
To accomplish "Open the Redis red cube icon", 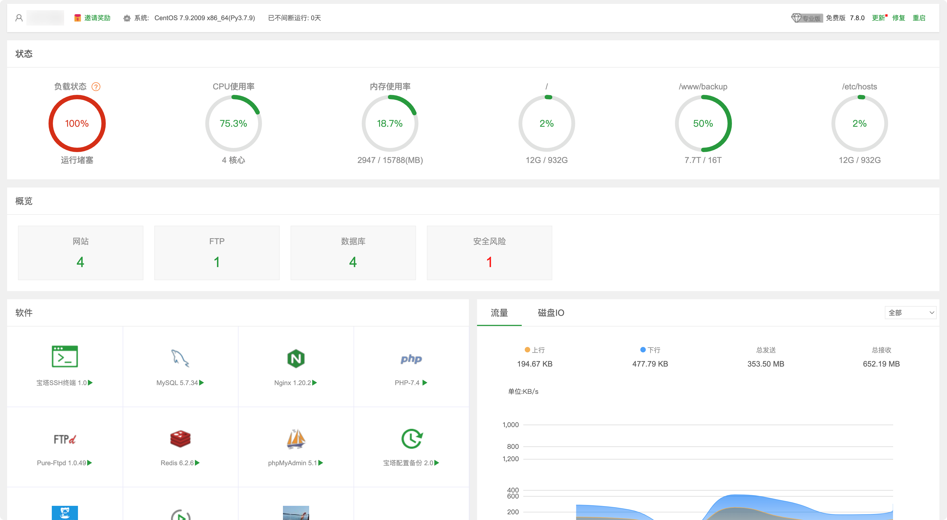I will 180,439.
